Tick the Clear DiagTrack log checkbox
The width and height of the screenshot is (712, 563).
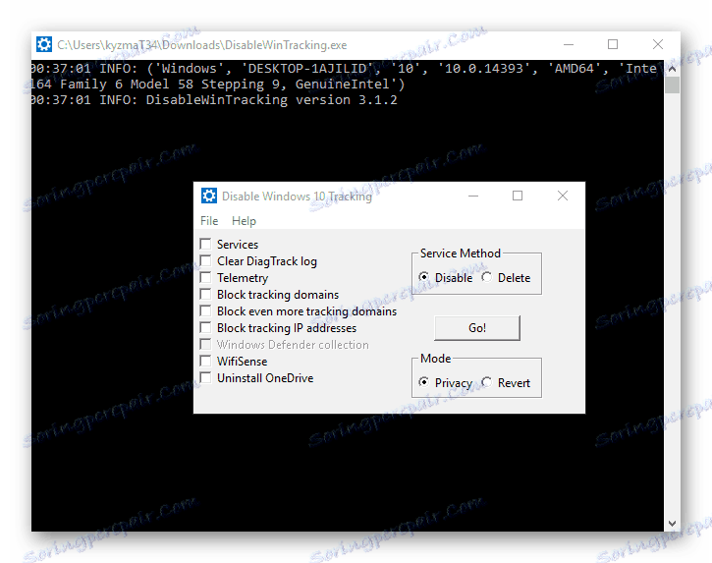point(205,260)
